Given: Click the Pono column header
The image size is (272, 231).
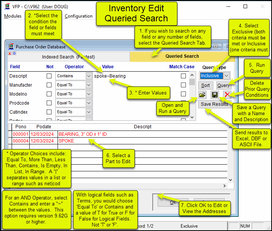Looking at the screenshot, I should (x=21, y=127).
